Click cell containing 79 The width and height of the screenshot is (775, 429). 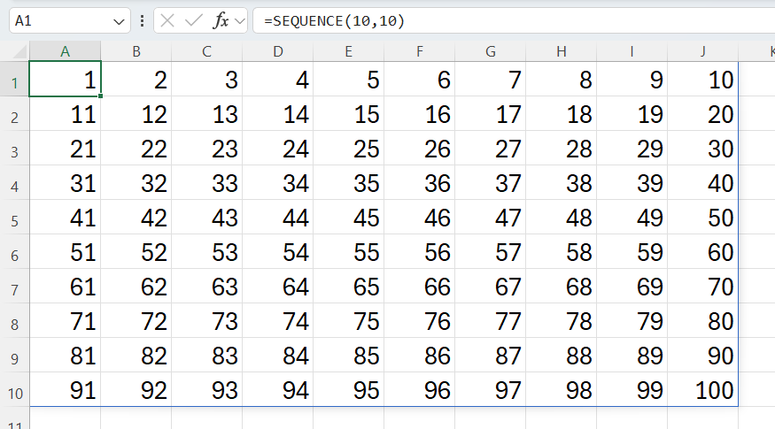pos(632,321)
